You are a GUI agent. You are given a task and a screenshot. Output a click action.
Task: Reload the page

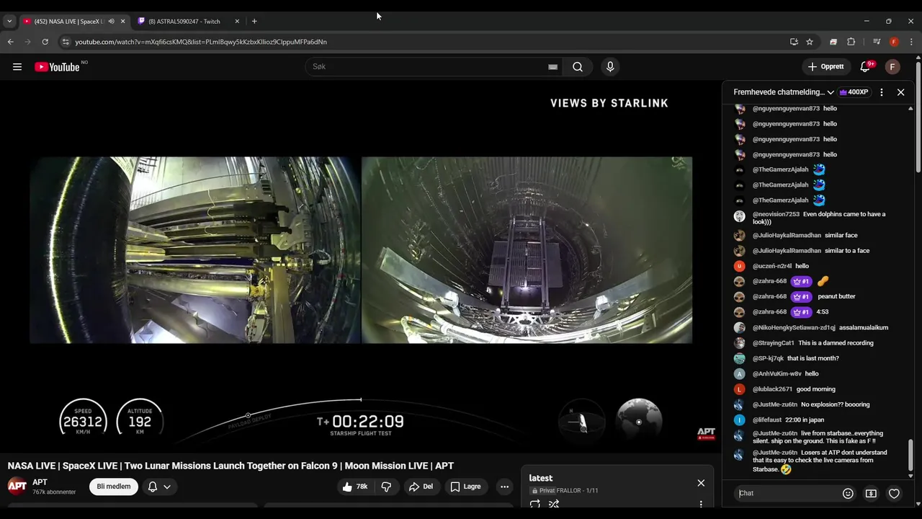pos(45,42)
